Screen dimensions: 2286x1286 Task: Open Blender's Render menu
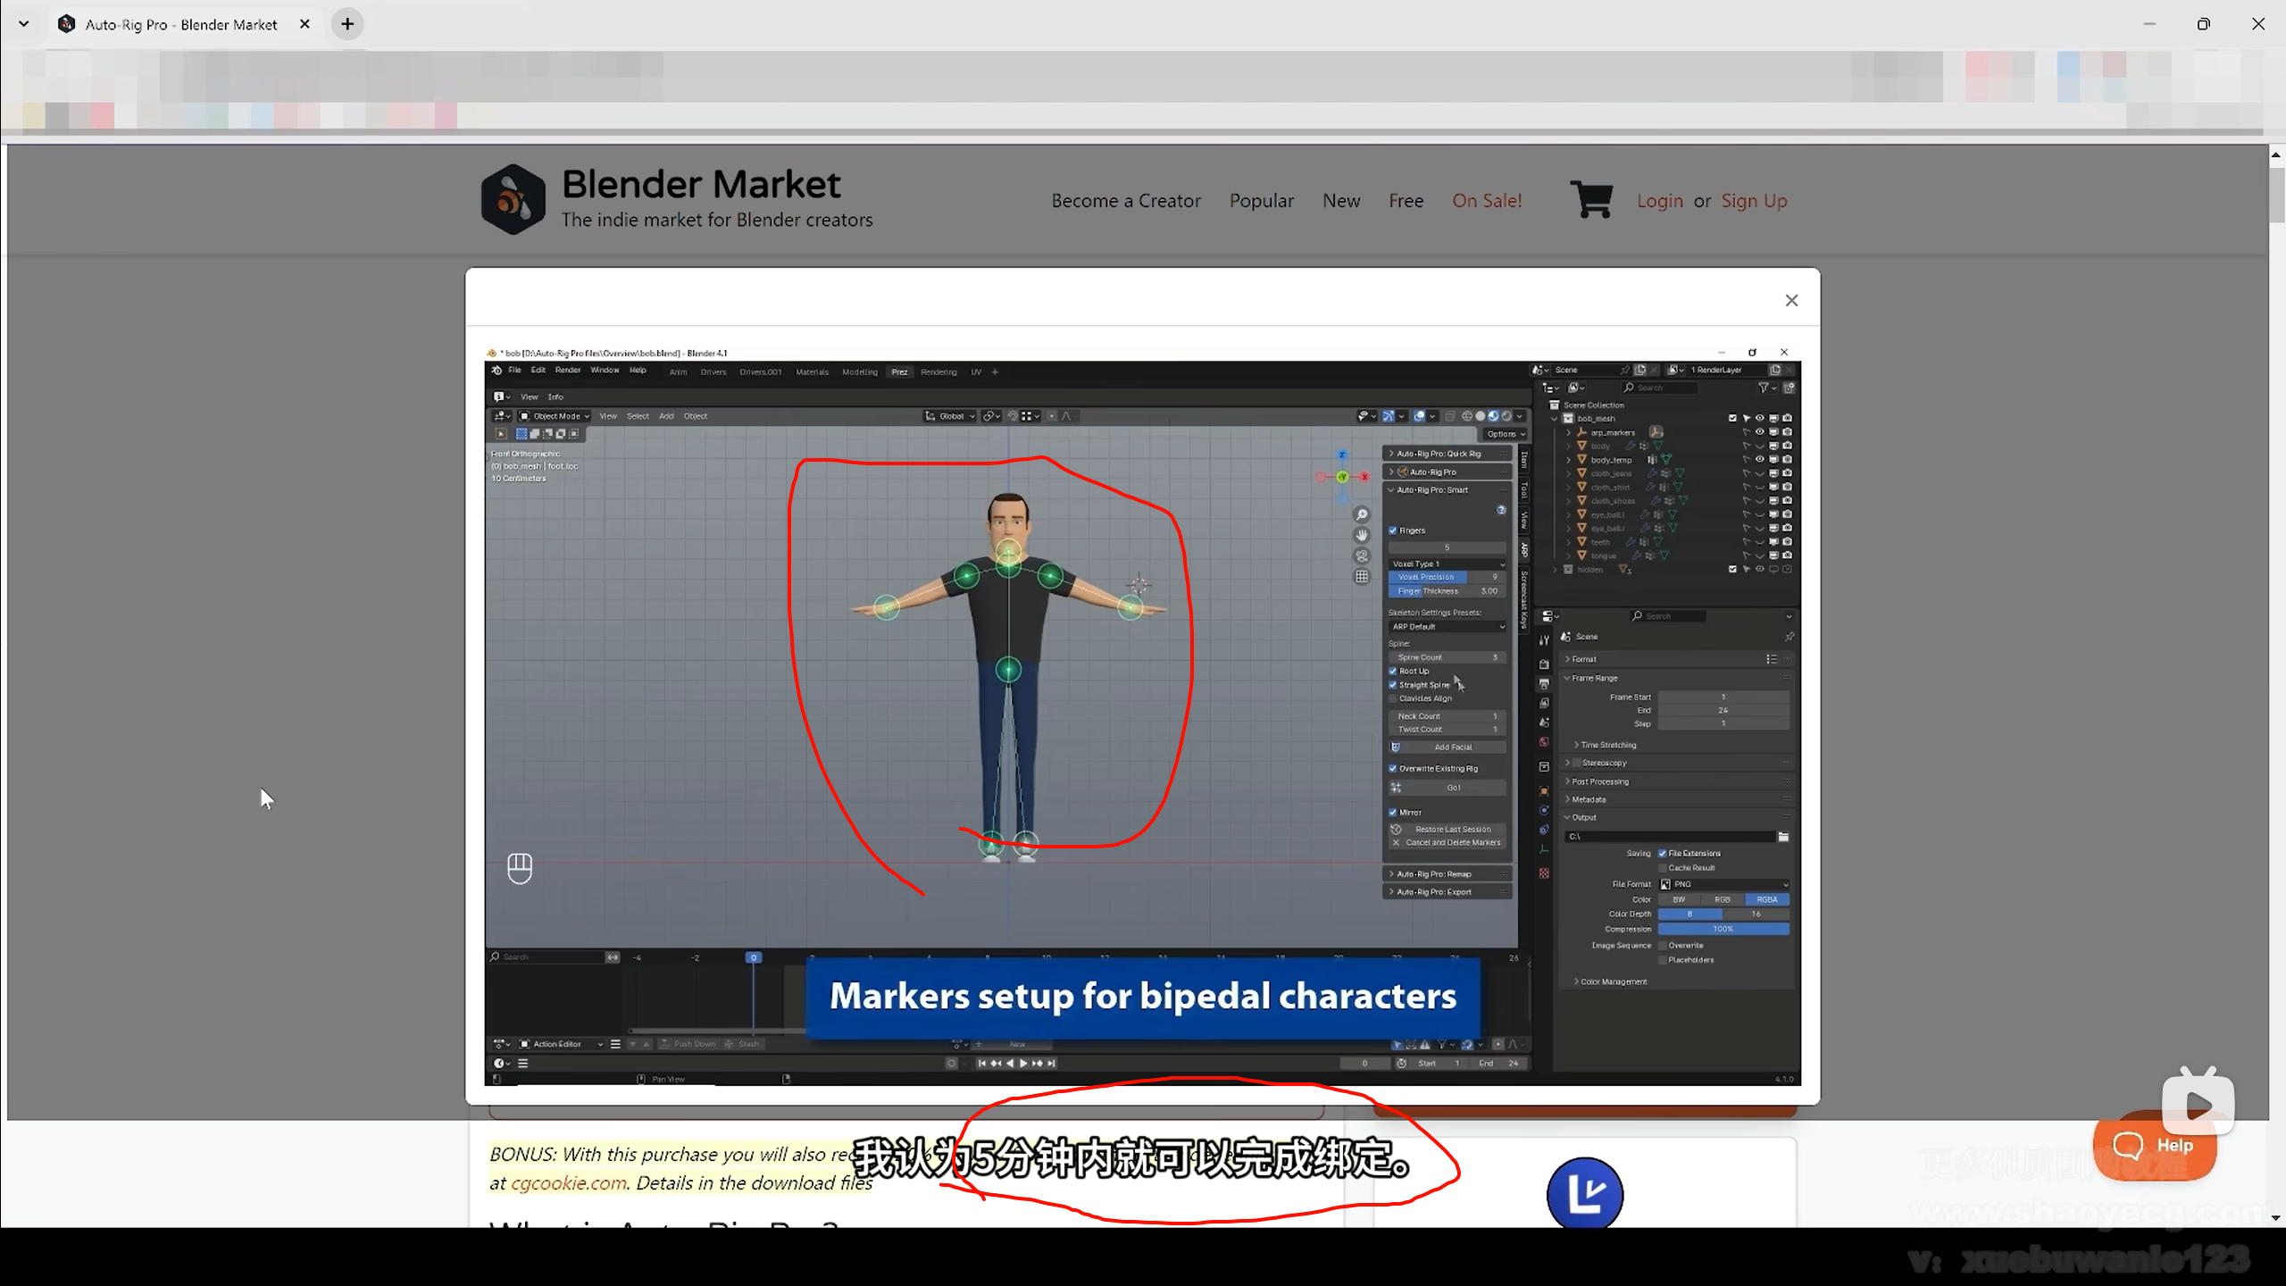(x=568, y=371)
